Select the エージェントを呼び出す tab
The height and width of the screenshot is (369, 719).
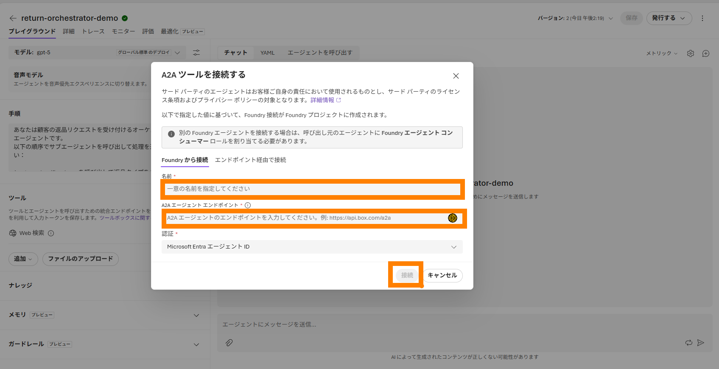coord(320,53)
